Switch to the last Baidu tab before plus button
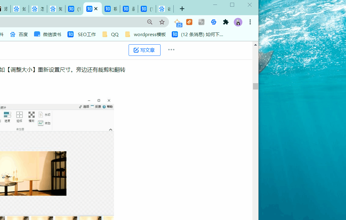The image size is (346, 220). [165, 9]
